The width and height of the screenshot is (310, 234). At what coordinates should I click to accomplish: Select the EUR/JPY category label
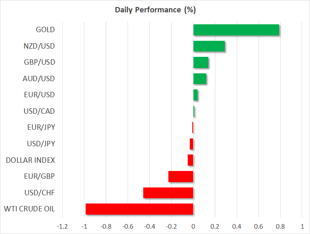41,127
